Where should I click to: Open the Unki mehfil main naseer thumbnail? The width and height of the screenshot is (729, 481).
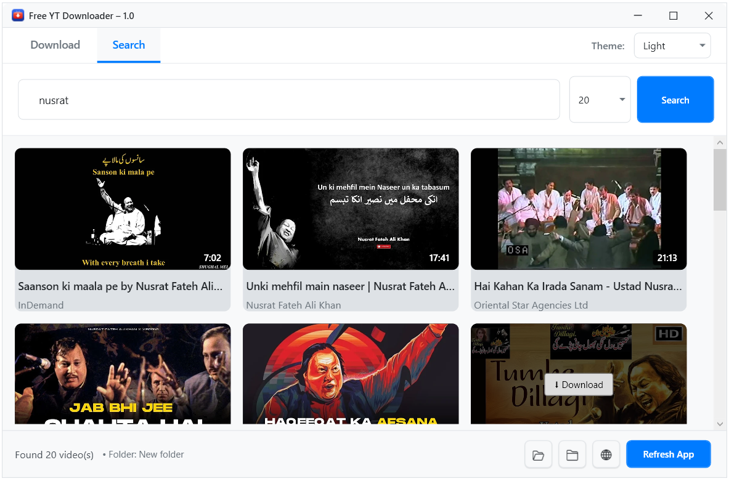[351, 208]
